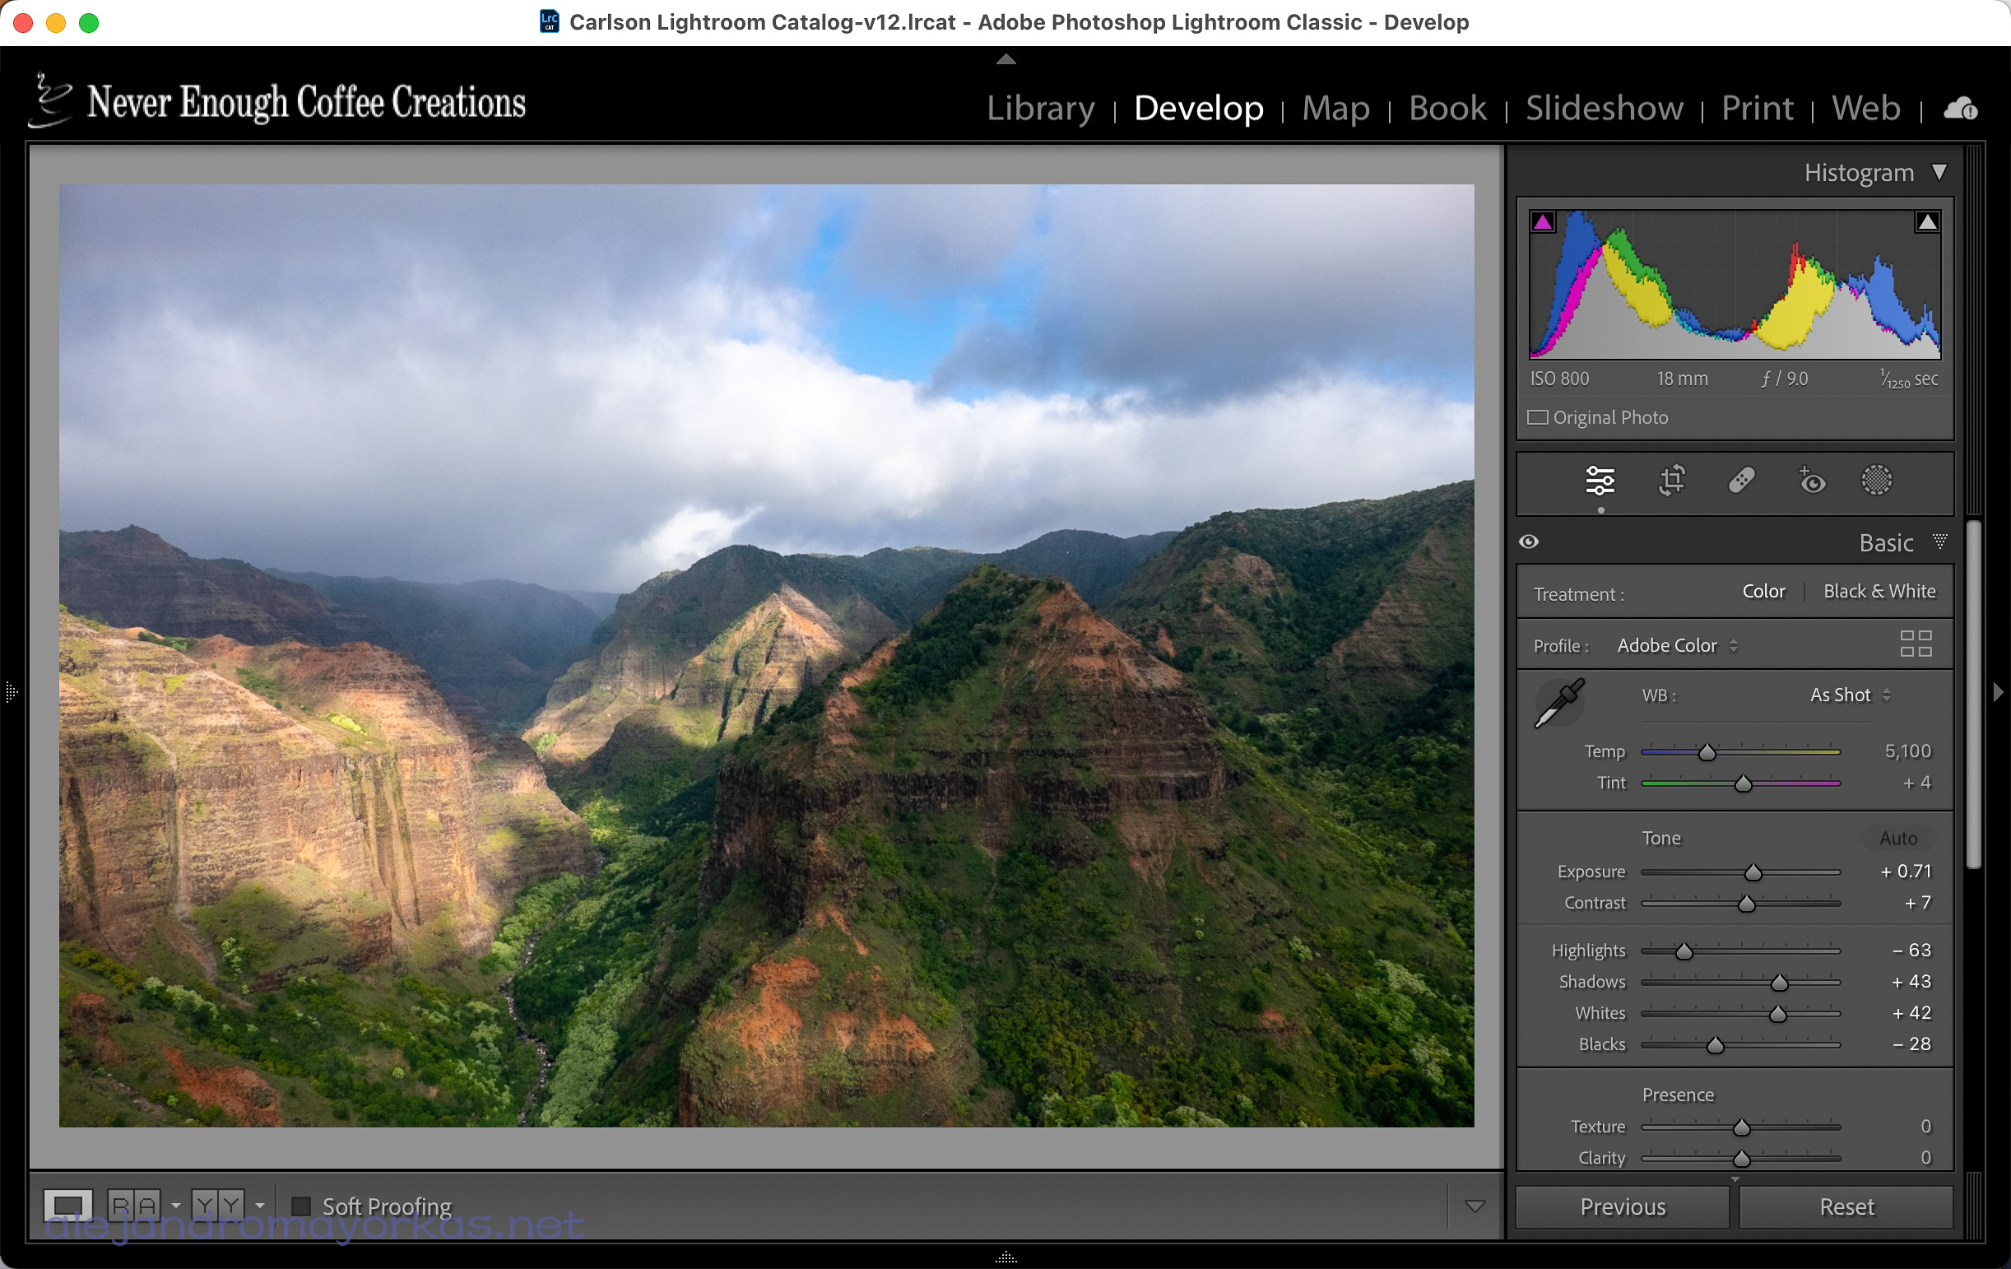Expand the Histogram panel disclosure arrow
2011x1269 pixels.
1939,174
